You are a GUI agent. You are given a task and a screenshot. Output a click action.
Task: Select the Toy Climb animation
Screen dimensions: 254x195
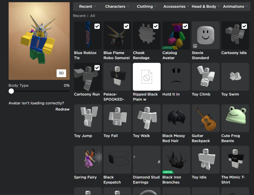point(206,77)
